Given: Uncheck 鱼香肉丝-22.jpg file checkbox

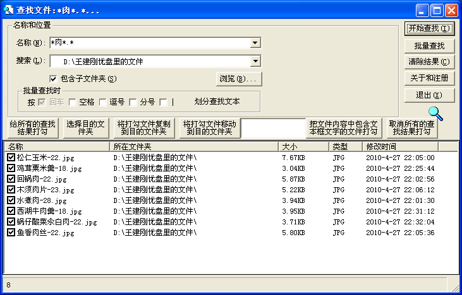Looking at the screenshot, I should click(x=11, y=233).
